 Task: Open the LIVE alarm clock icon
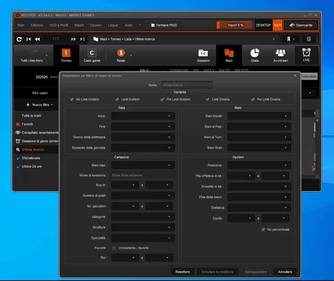[306, 52]
